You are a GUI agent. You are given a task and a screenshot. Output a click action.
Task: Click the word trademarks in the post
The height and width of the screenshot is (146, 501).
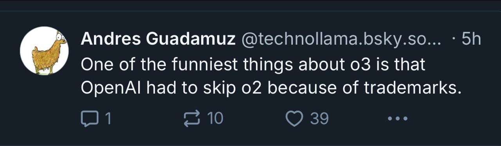(411, 88)
